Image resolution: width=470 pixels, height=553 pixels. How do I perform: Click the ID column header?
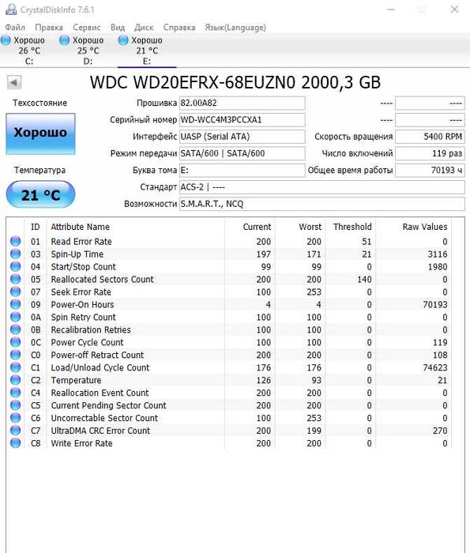click(36, 227)
